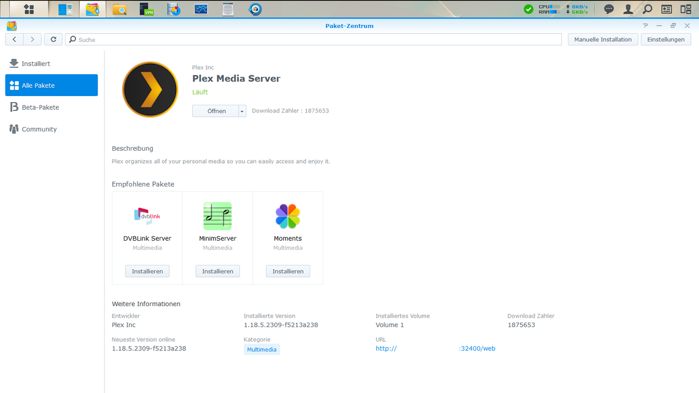This screenshot has width=699, height=393.
Task: Go forward to the next page
Action: [33, 39]
